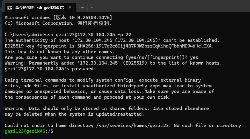Click the 'Using terminal commands' notice line
Screen dimensions: 250x139
tap(103, 80)
